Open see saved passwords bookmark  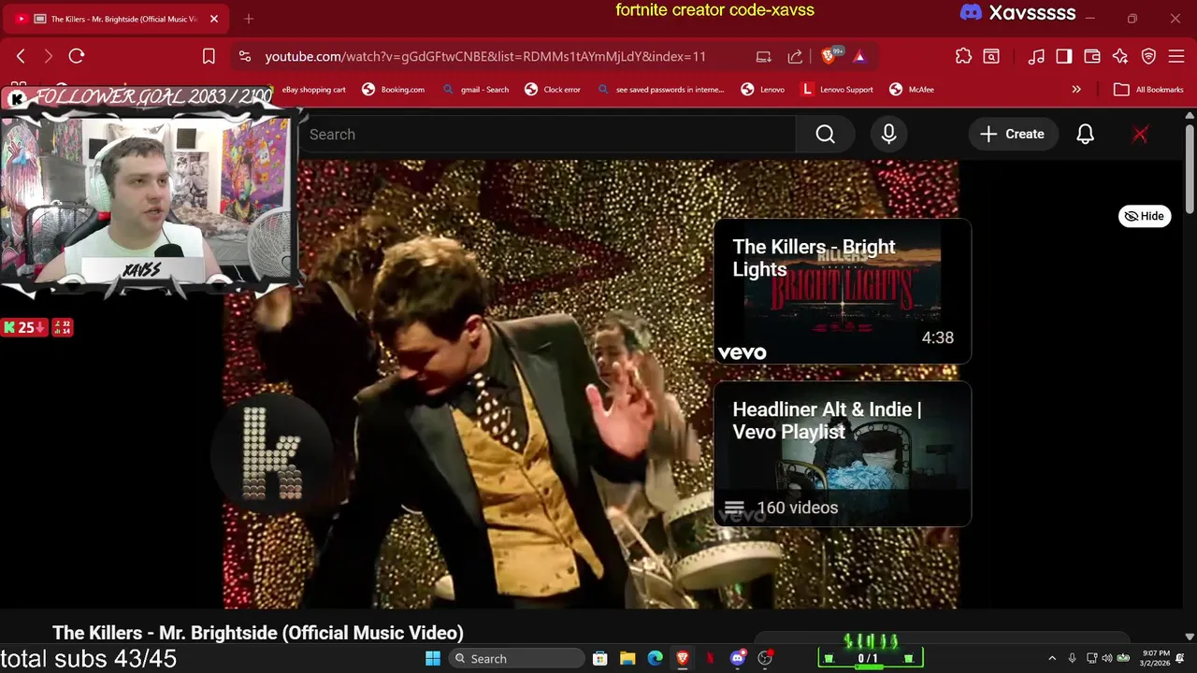coord(660,90)
